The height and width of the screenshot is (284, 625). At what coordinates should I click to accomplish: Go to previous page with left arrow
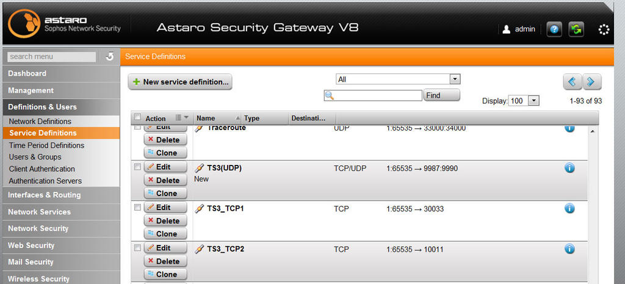point(573,82)
